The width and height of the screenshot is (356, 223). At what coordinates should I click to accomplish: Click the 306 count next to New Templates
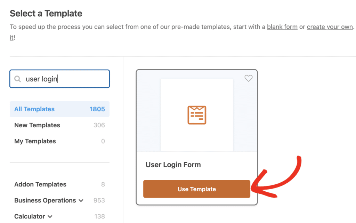pyautogui.click(x=99, y=125)
